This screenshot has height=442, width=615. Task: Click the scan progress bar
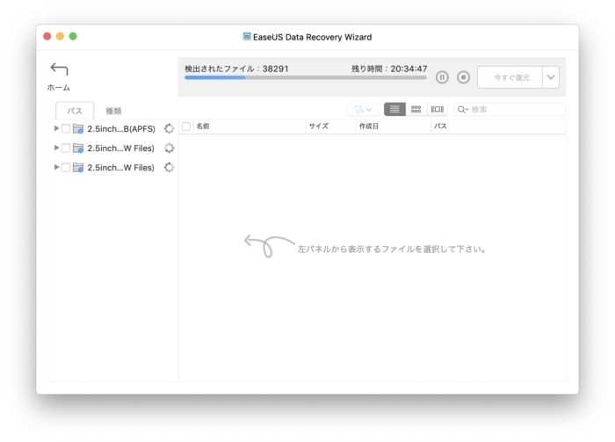[306, 77]
